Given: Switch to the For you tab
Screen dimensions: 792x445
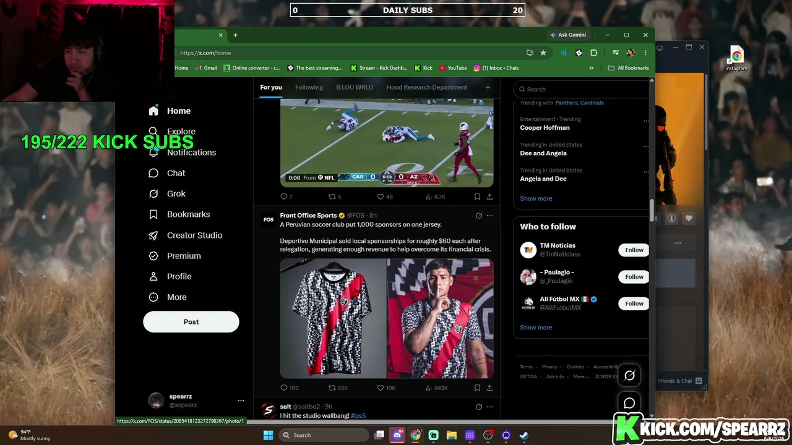Looking at the screenshot, I should click(x=271, y=87).
